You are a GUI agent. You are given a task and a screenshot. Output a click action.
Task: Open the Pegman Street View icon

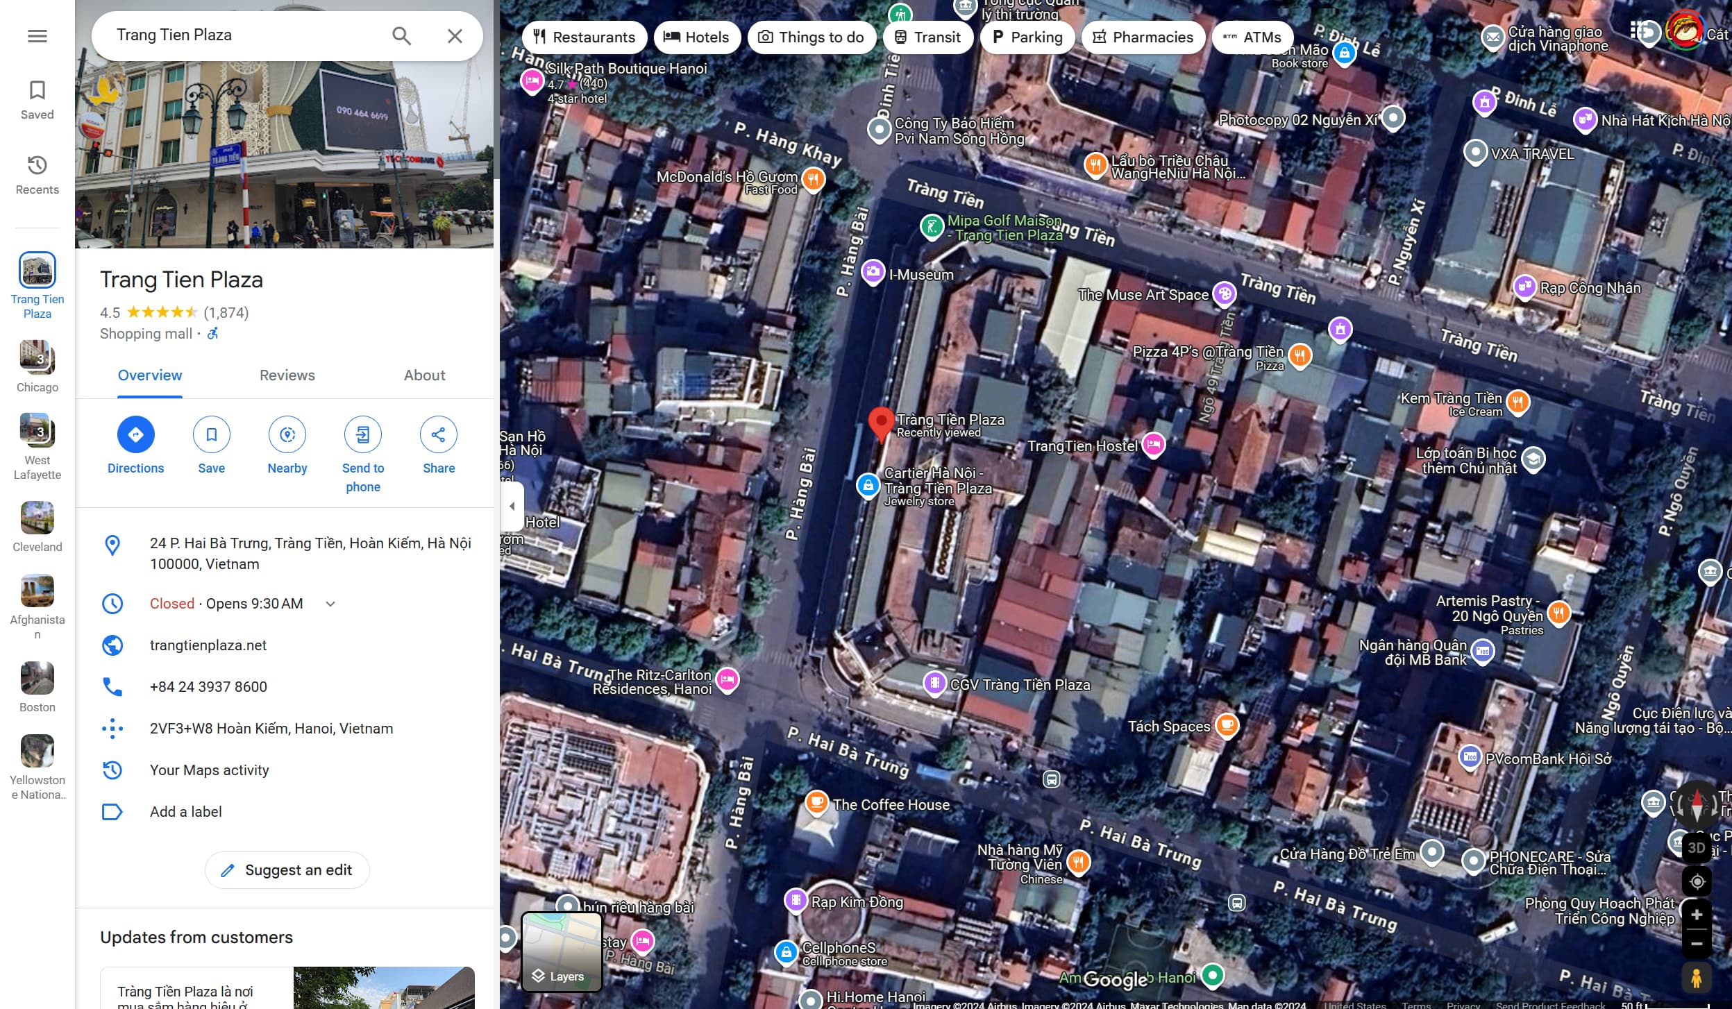pyautogui.click(x=1696, y=978)
